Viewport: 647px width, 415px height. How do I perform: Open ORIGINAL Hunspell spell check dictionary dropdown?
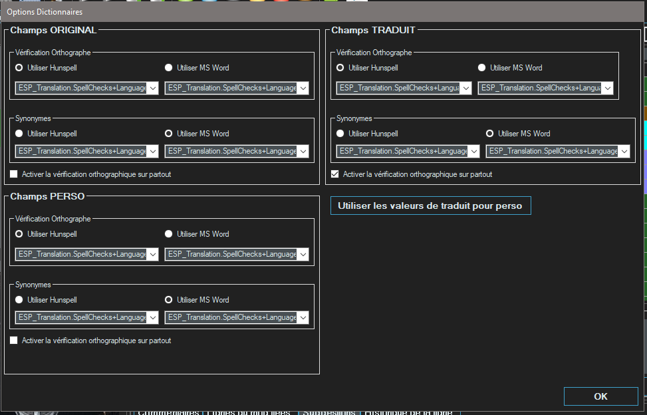[x=152, y=88]
